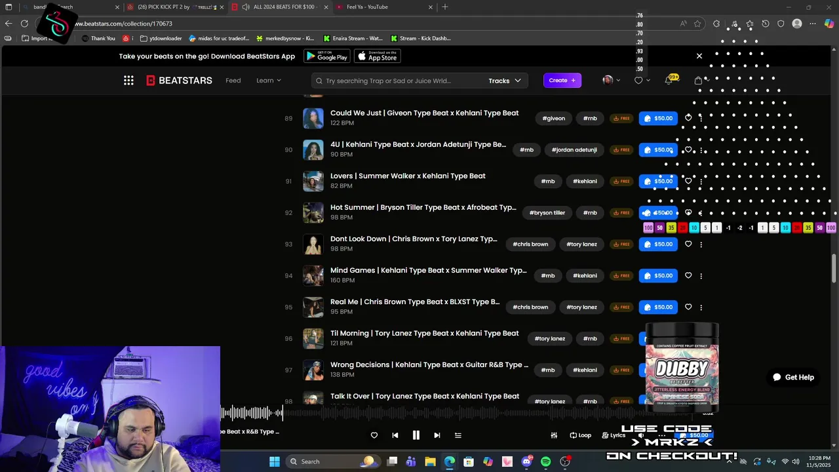
Task: Open the profile avatar dropdown
Action: 611,80
